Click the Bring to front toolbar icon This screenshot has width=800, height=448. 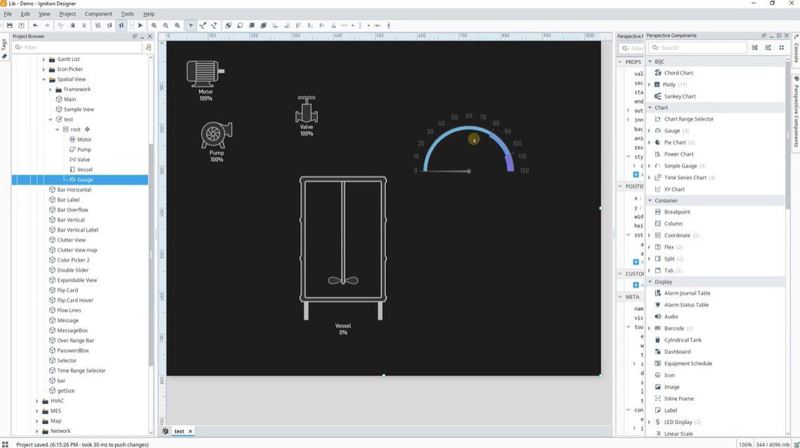[252, 25]
